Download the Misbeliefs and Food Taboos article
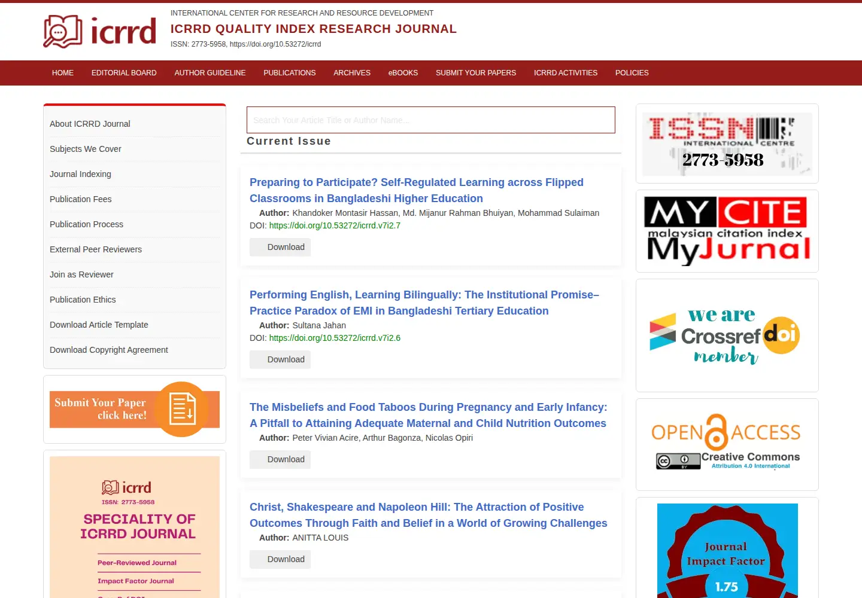 (x=280, y=459)
